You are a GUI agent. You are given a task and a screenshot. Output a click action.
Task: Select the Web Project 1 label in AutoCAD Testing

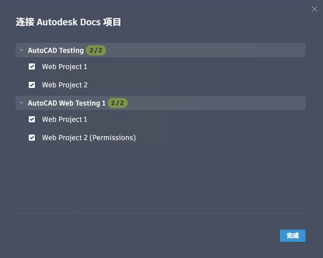coord(64,67)
